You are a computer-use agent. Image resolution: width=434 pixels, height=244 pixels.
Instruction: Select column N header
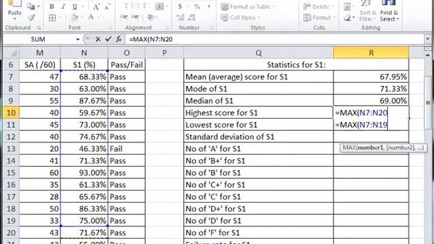84,53
